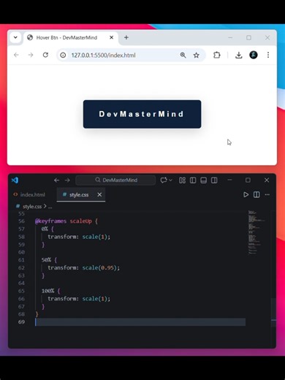Go forward in VS Code navigation
This screenshot has height=380, width=285.
point(67,180)
